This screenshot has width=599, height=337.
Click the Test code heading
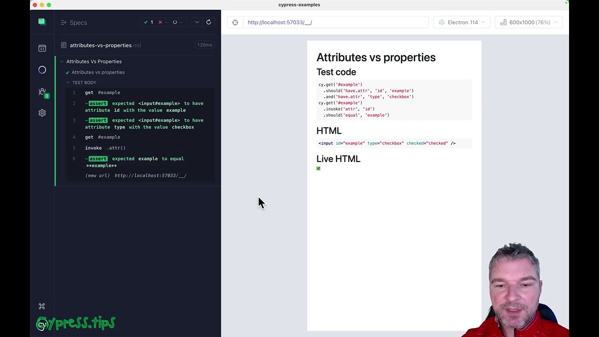coord(336,72)
